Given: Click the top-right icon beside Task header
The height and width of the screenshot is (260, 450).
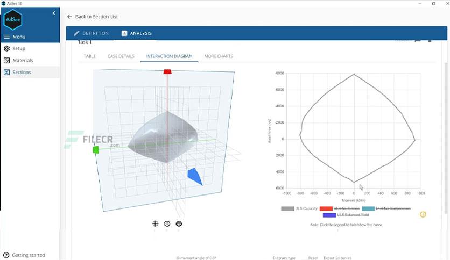Looking at the screenshot, I should [430, 41].
